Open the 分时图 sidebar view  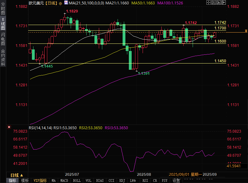point(3,8)
